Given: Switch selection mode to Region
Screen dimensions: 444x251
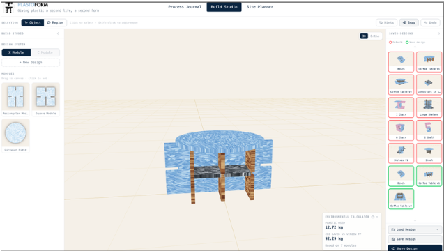Looking at the screenshot, I should click(x=56, y=22).
